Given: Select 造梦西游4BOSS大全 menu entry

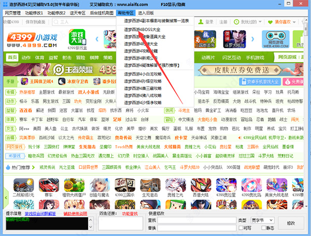Looking at the screenshot, I should (x=142, y=30).
